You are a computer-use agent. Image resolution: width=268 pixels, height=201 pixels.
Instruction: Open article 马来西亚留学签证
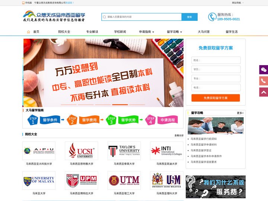[201, 150]
